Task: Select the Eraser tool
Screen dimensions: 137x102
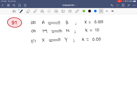Action: pos(28,11)
